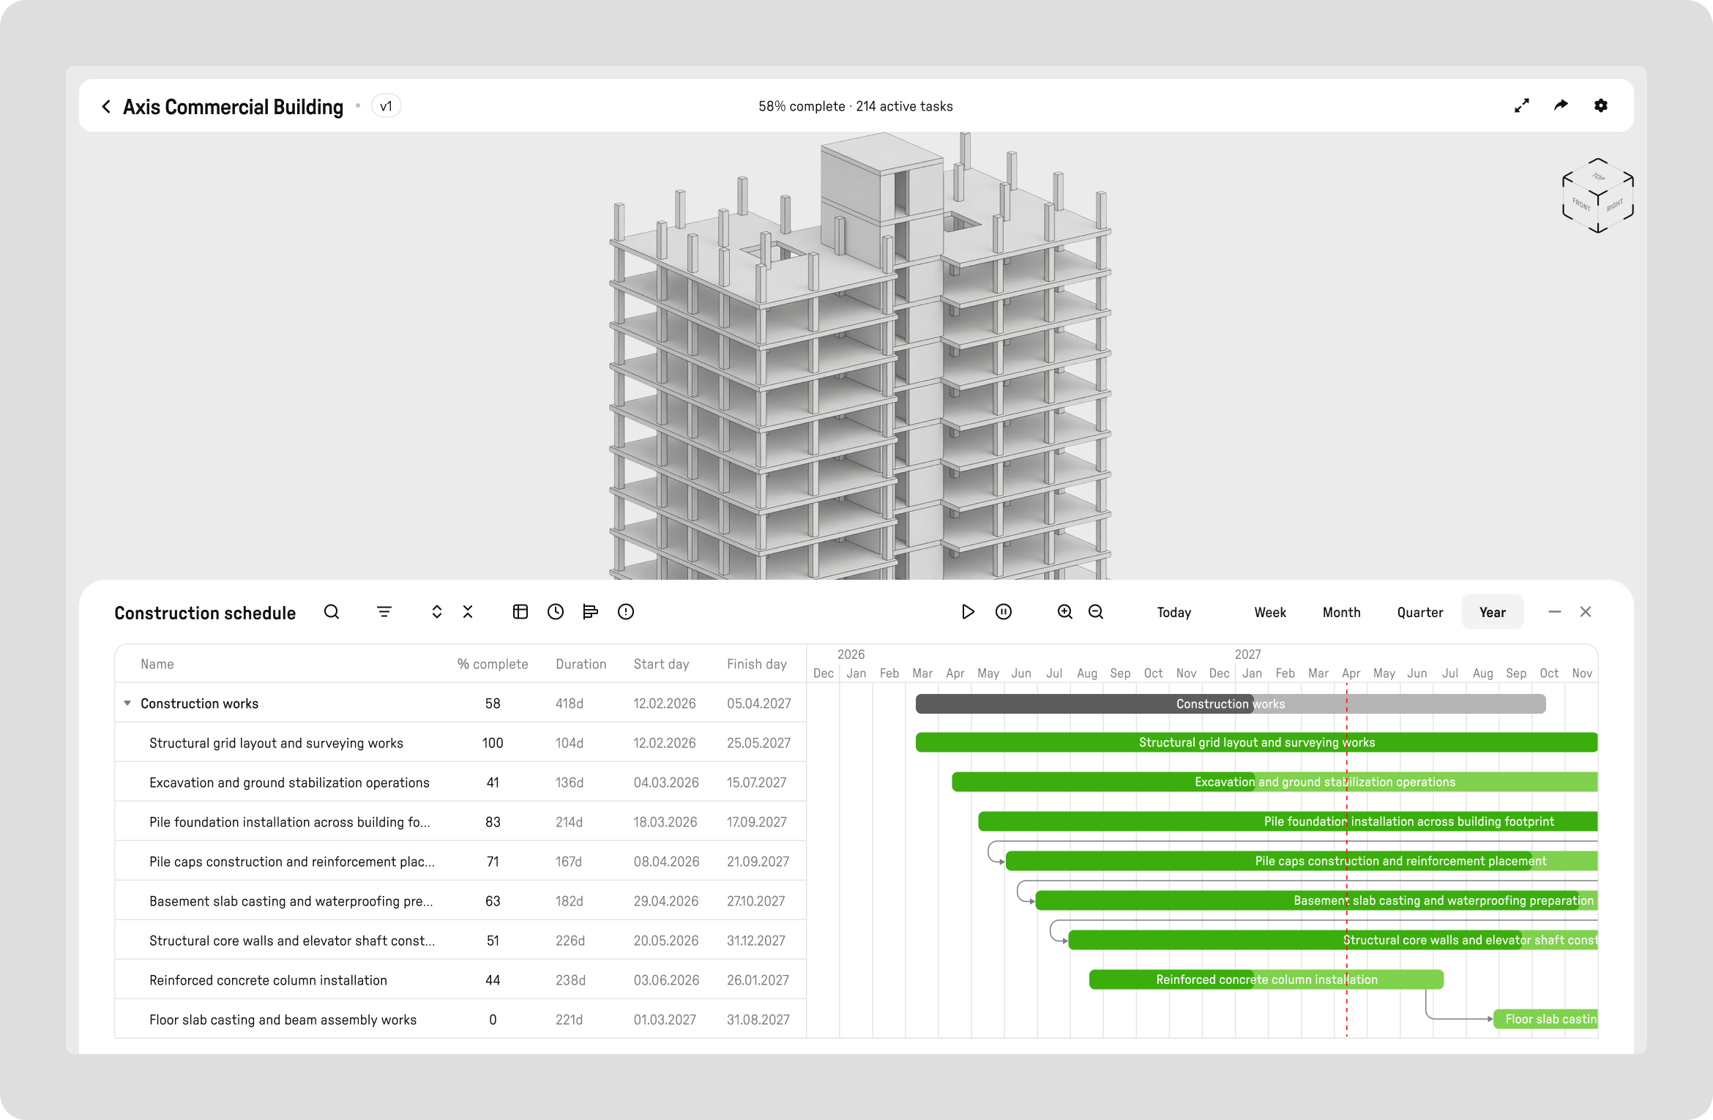This screenshot has height=1120, width=1713.
Task: Toggle table columns layout icon
Action: pos(520,612)
